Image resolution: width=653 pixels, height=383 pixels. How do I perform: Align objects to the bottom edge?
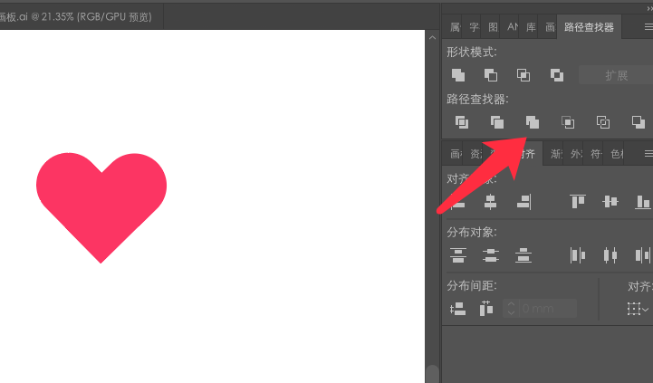643,202
